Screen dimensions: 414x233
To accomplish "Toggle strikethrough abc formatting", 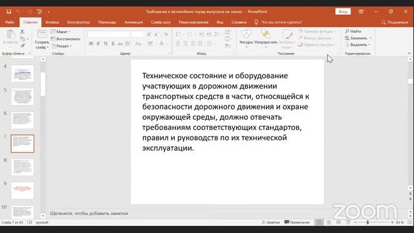I will click(x=120, y=43).
